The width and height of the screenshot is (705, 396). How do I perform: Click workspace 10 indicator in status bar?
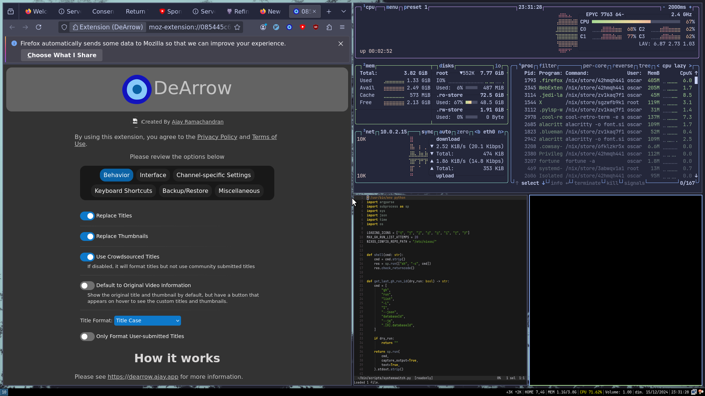4,392
